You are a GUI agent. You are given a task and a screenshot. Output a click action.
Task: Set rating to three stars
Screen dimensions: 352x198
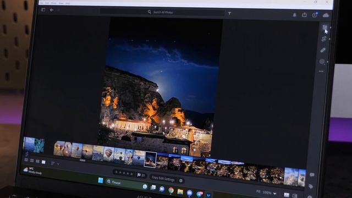pos(124,173)
